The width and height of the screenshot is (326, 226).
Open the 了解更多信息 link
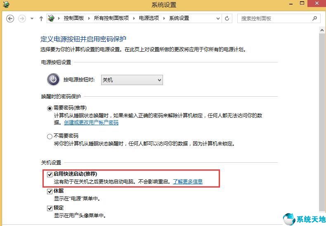[188, 182]
